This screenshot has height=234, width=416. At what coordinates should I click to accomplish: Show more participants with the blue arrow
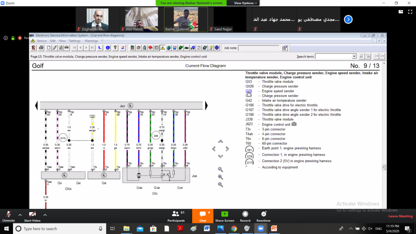[x=348, y=19]
